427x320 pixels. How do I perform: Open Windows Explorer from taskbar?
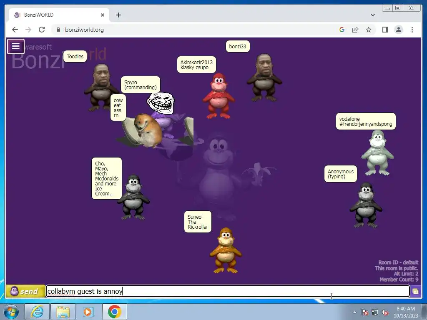tap(63, 312)
